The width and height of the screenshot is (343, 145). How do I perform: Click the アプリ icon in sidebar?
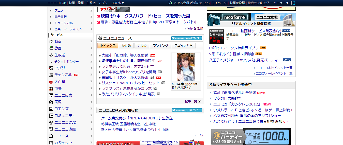coord(51,68)
